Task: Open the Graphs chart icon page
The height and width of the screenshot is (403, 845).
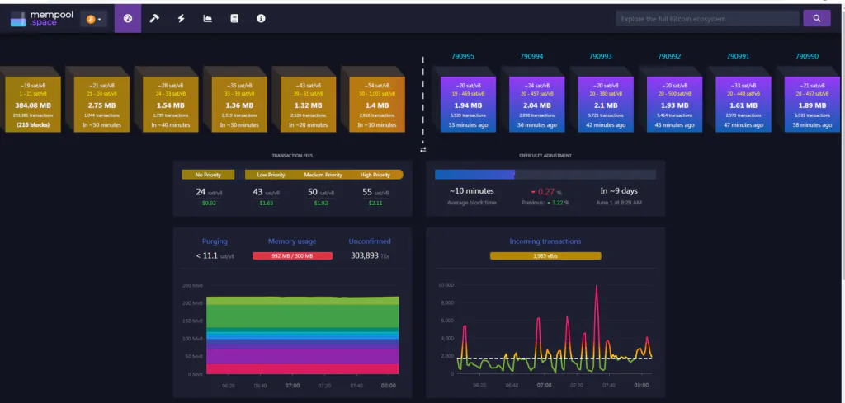Action: (207, 19)
